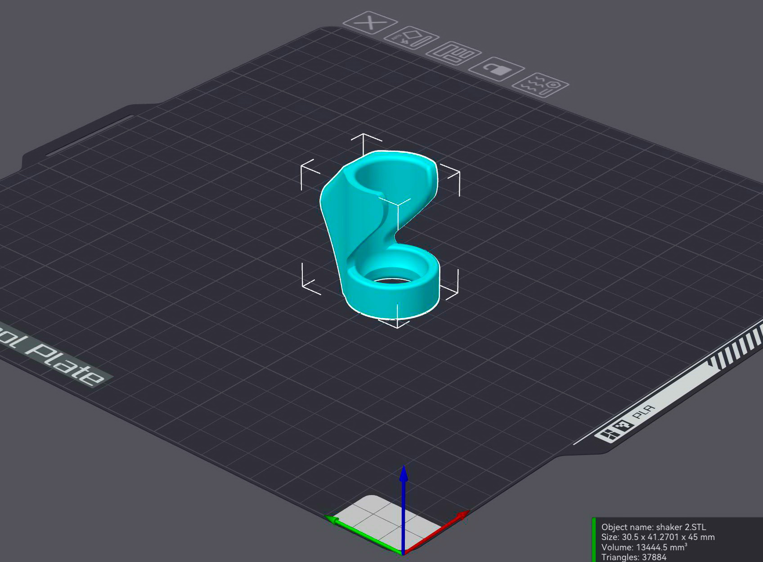Click the auto-orient plate icon
The image size is (763, 562).
coord(411,39)
